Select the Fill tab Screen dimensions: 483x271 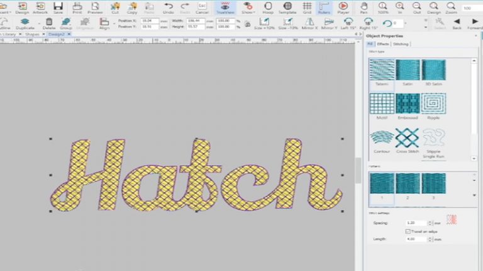[x=370, y=45]
